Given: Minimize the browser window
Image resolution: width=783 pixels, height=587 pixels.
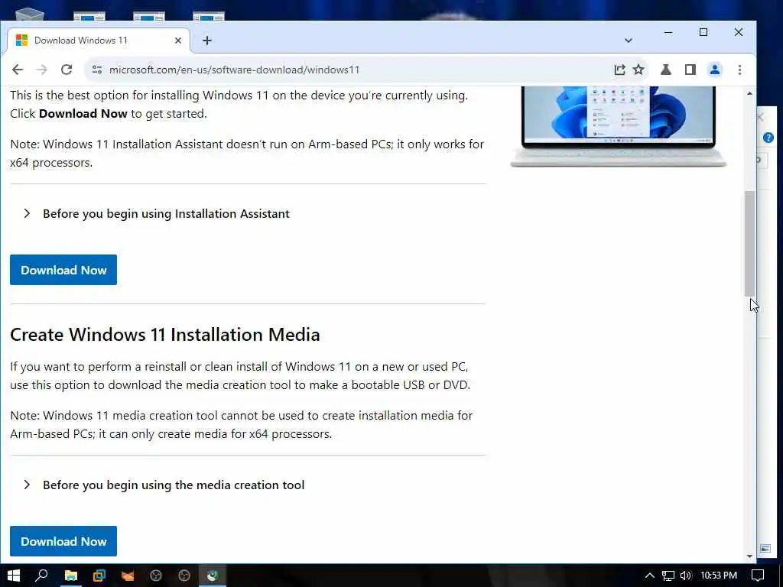Looking at the screenshot, I should click(668, 32).
